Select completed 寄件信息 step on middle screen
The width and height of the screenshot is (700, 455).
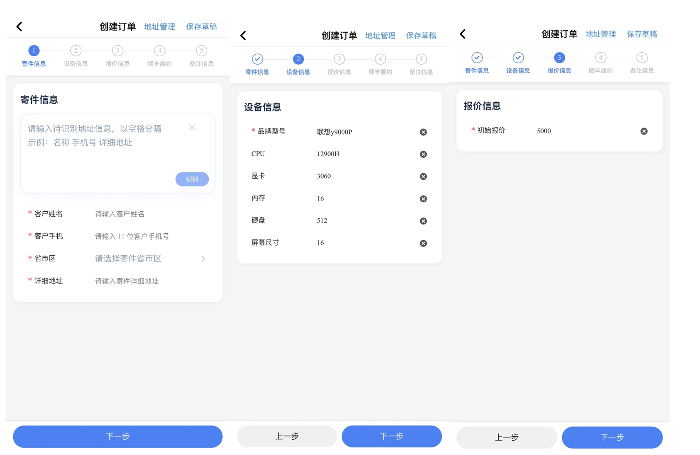pos(257,65)
